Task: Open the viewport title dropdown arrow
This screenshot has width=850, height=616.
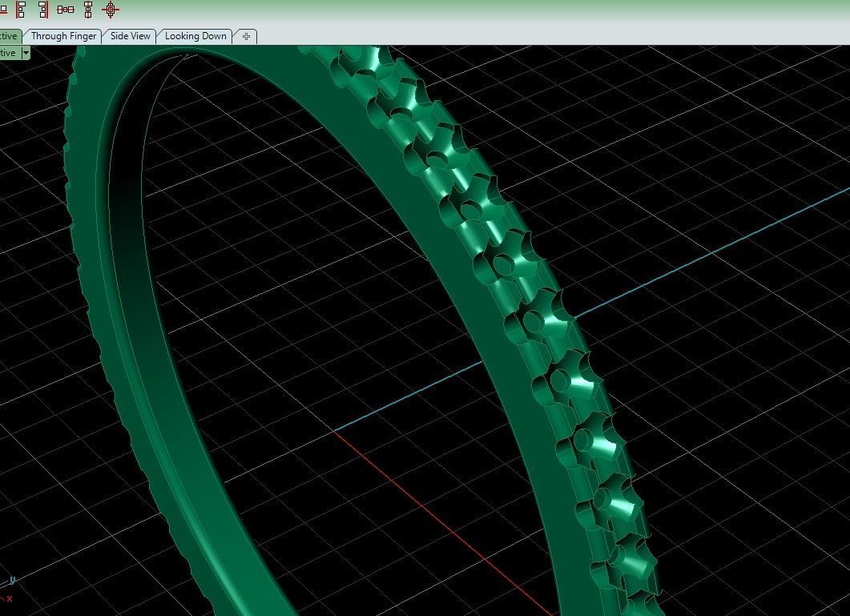Action: (26, 53)
